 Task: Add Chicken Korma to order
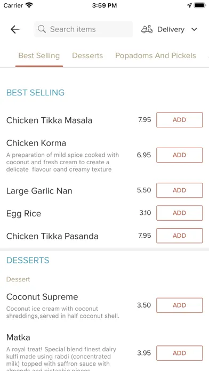pyautogui.click(x=180, y=155)
